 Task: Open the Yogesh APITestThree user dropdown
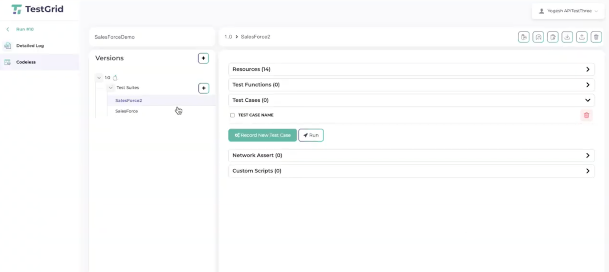[568, 11]
